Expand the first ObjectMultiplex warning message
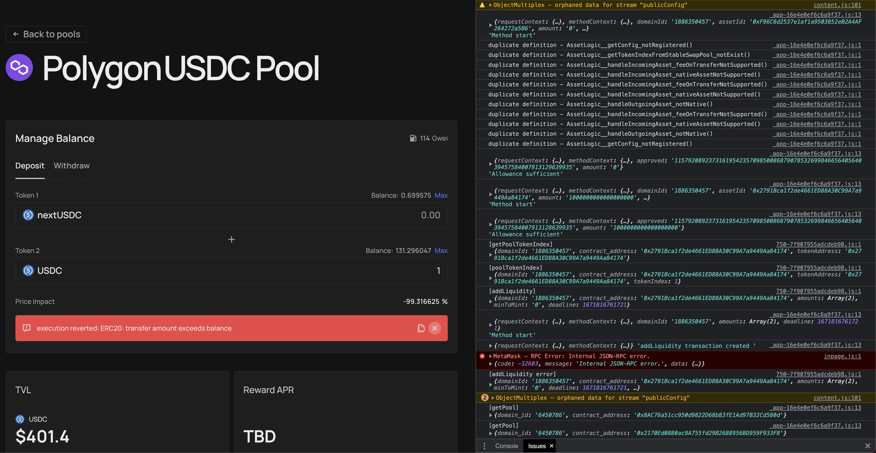 tap(491, 5)
